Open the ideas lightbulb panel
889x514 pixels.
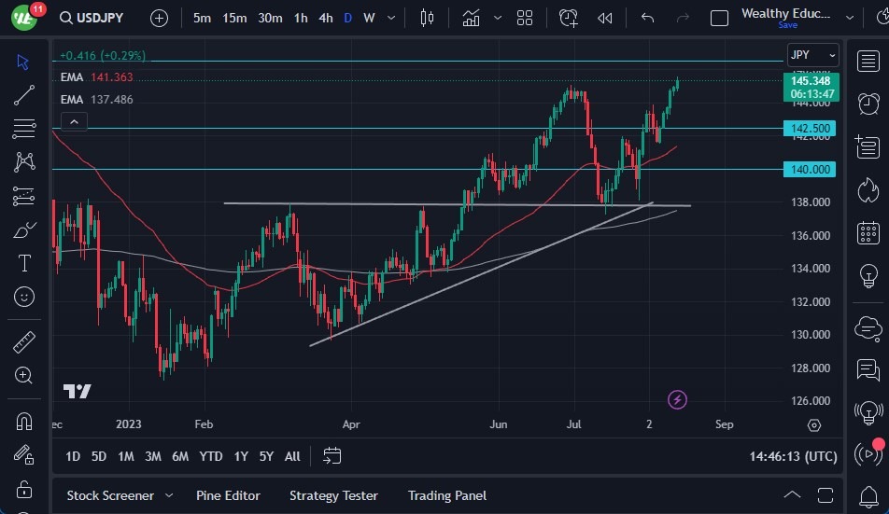pos(868,276)
